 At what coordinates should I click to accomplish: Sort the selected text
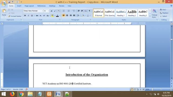[x=86, y=11]
